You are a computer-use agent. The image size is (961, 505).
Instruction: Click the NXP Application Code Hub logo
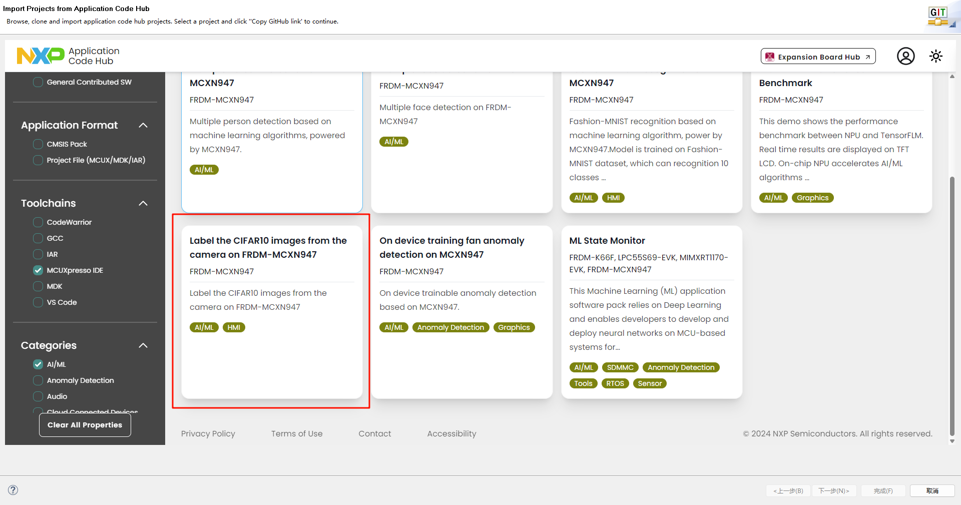tap(68, 56)
